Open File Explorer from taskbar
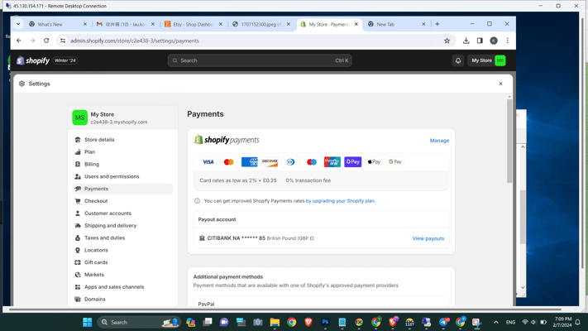This screenshot has width=588, height=331. [275, 322]
